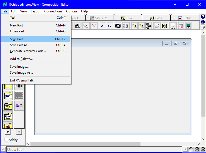Open the Connections menu
Viewport: 206px width, 153px height.
53,11
